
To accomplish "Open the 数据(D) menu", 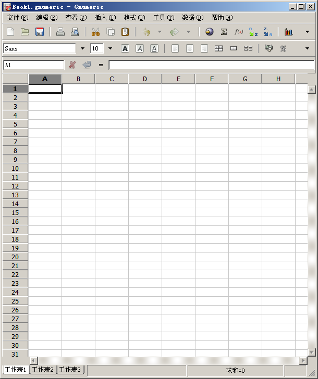I will pyautogui.click(x=193, y=18).
